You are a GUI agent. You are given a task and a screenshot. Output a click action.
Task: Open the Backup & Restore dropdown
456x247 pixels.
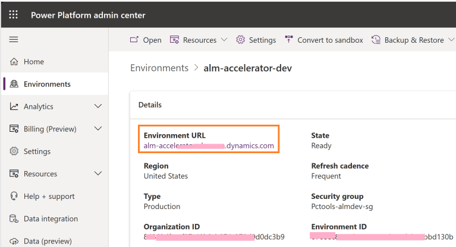413,40
